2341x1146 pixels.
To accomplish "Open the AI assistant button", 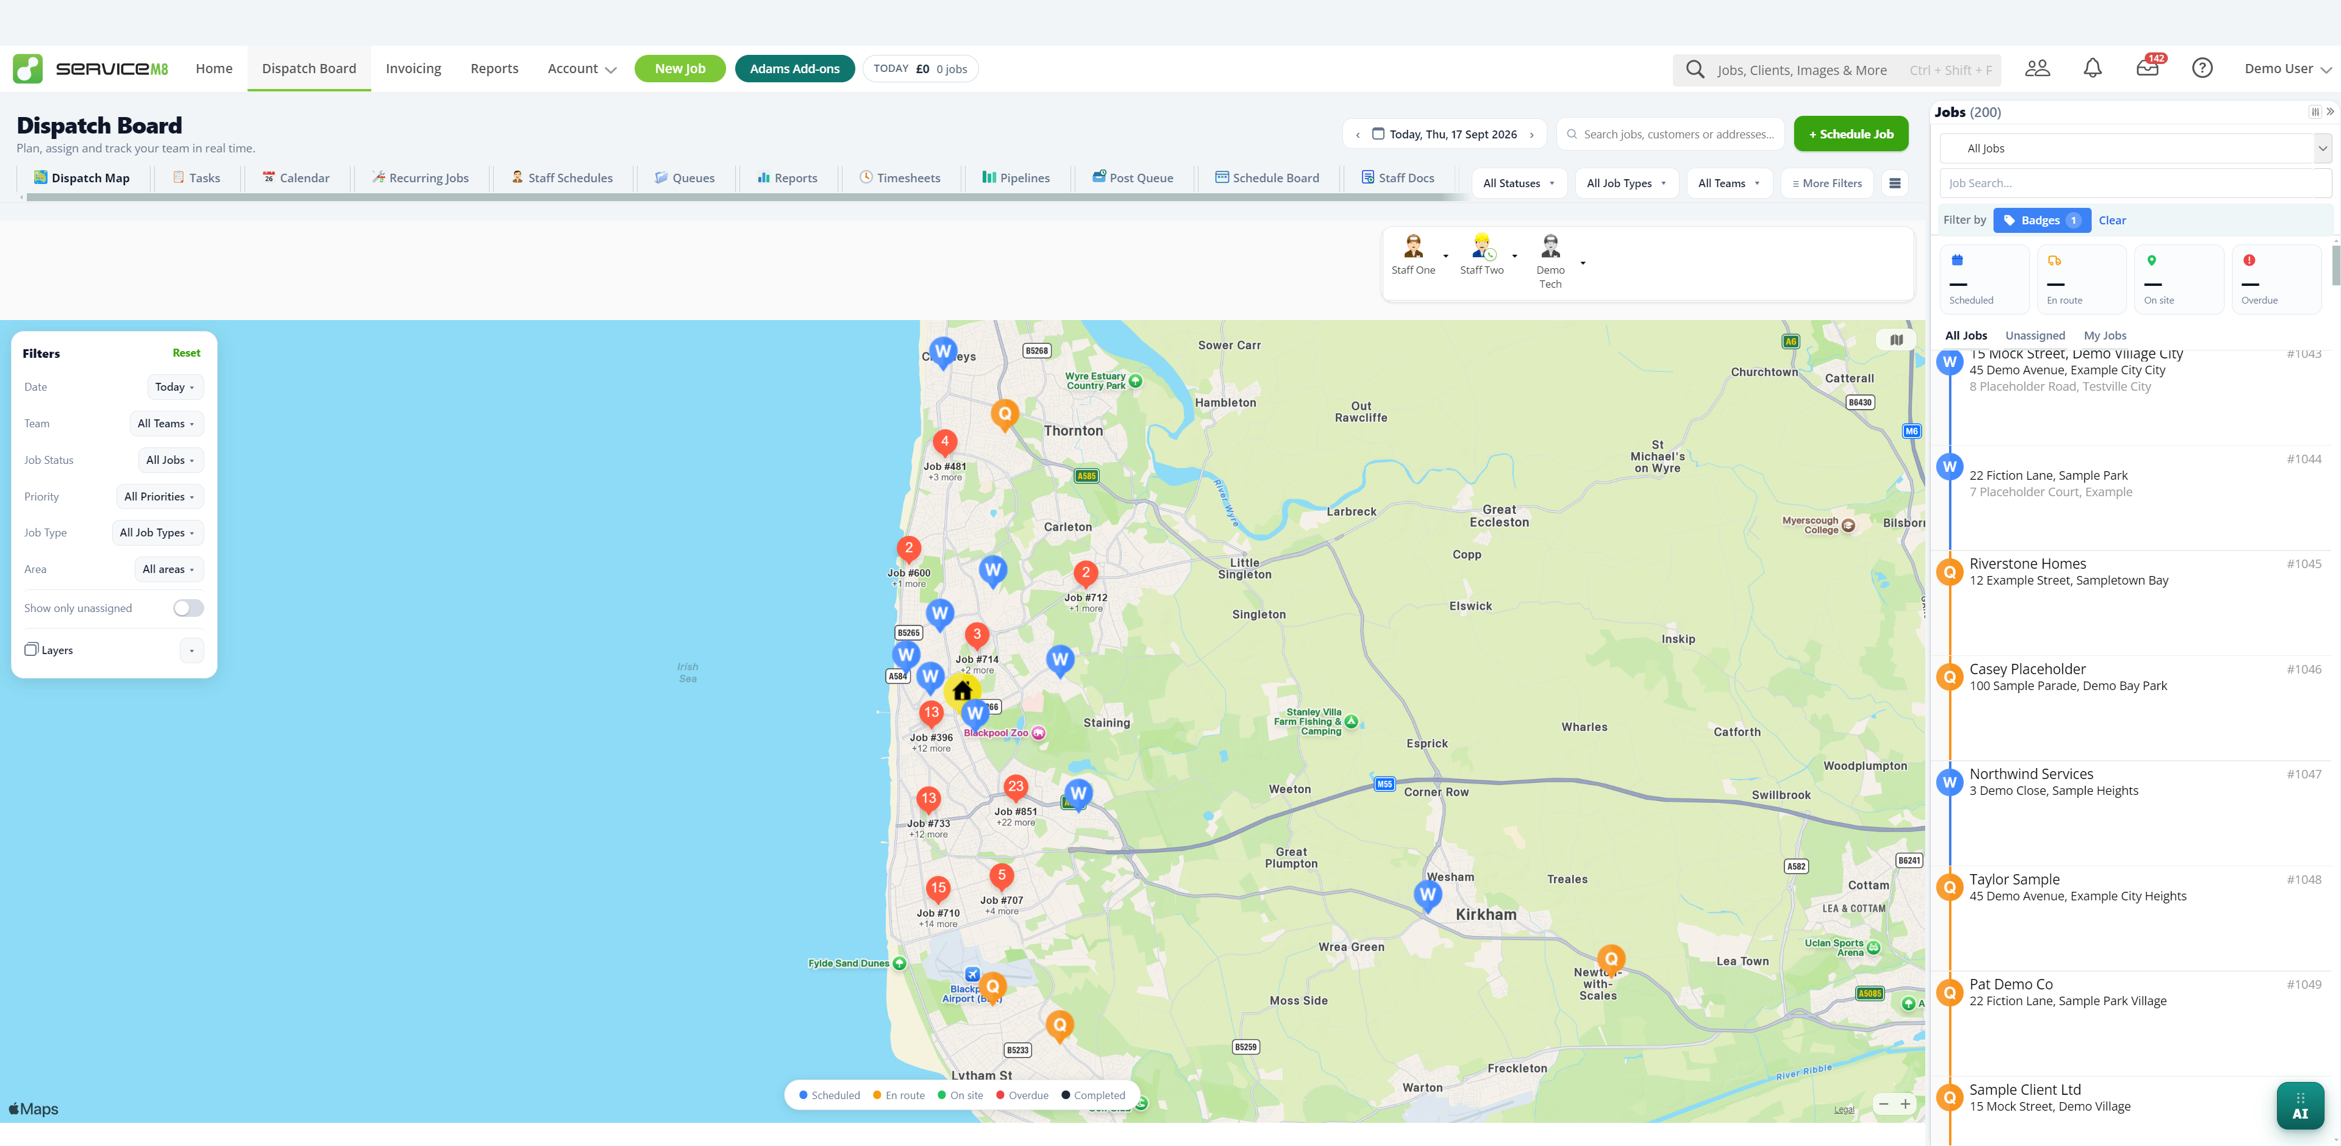I will click(x=2300, y=1105).
